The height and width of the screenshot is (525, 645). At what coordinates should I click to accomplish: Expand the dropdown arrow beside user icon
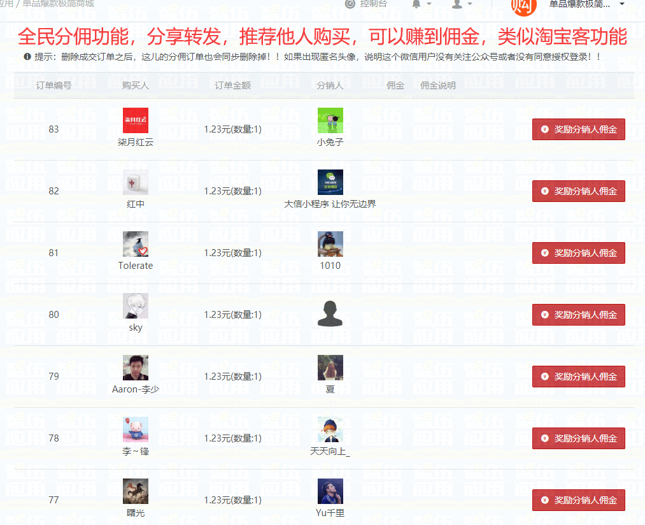(x=470, y=4)
